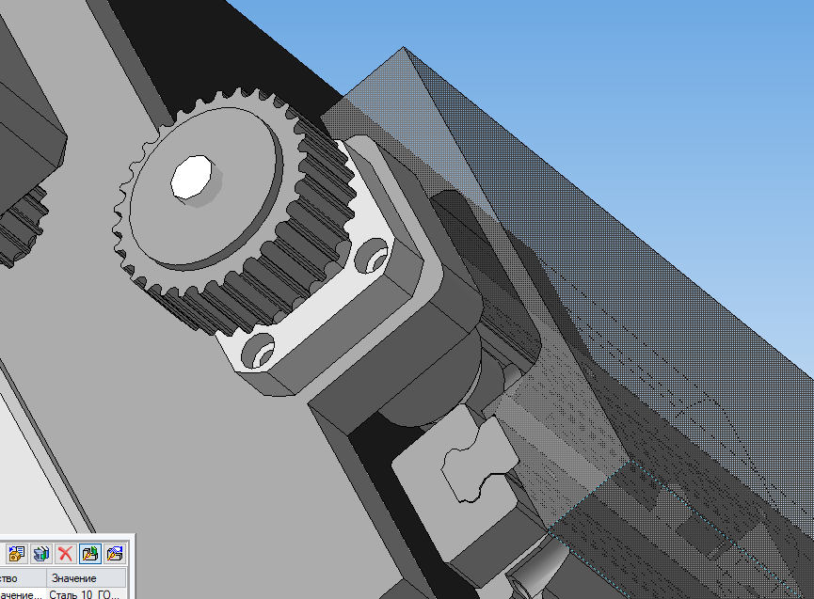Click the upper bolt hole on the flange

[373, 256]
